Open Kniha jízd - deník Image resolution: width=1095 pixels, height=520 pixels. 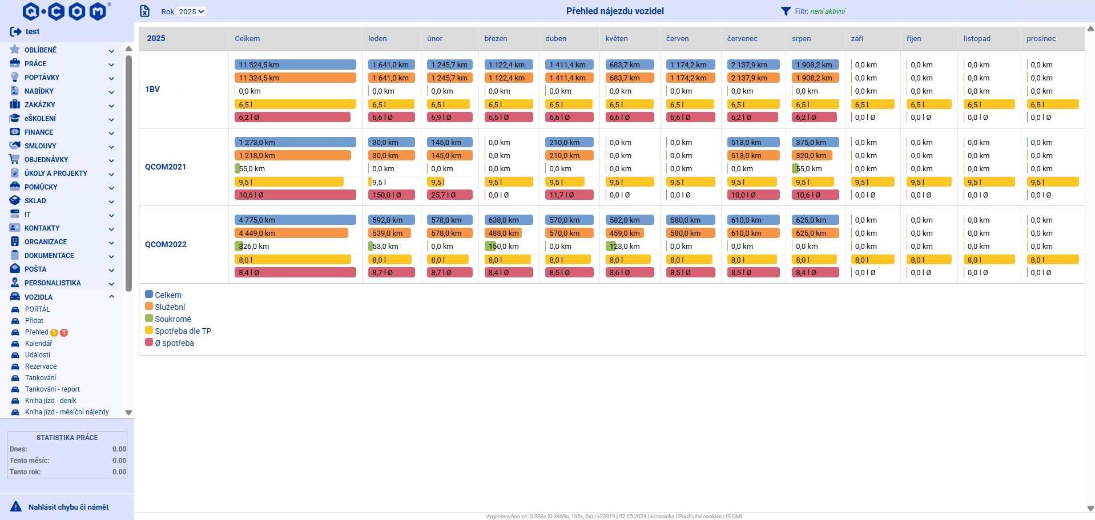(50, 401)
